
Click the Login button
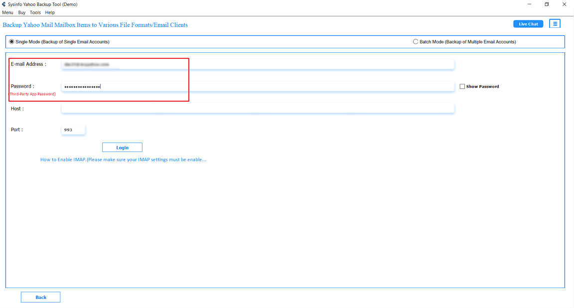pos(122,148)
